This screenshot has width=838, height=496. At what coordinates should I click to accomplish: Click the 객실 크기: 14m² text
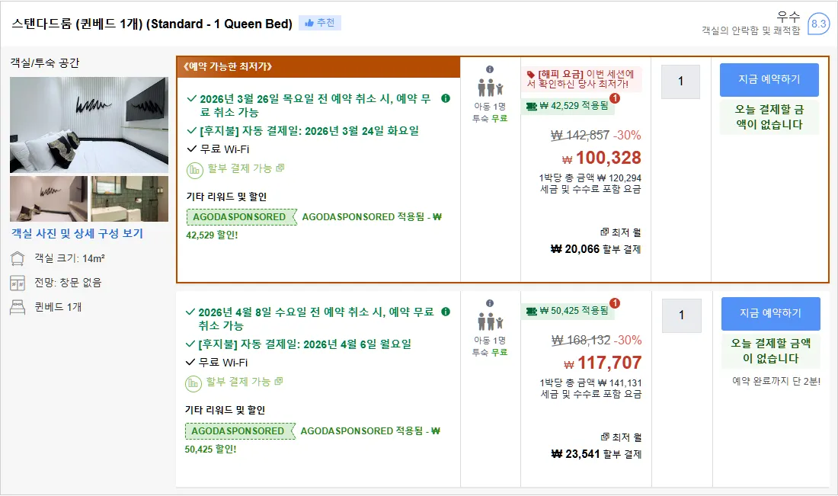tap(69, 259)
